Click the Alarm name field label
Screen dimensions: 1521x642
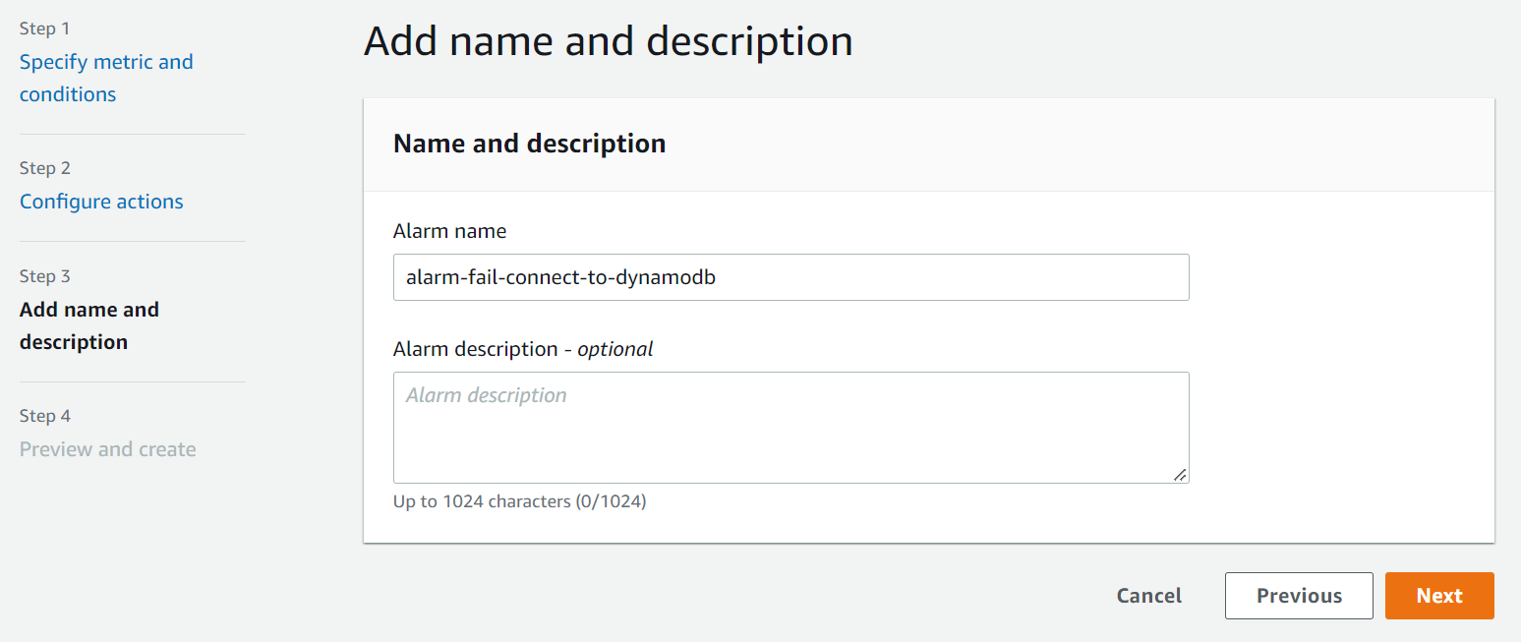[449, 232]
